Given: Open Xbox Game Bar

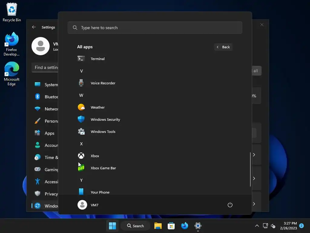Looking at the screenshot, I should pyautogui.click(x=155, y=168).
